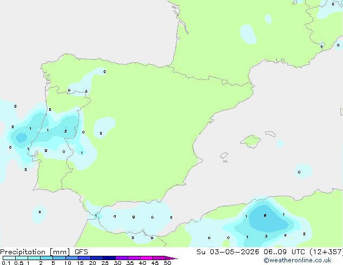Click the darkest rain cell over Algeria
The width and height of the screenshot is (343, 265).
pos(268,218)
